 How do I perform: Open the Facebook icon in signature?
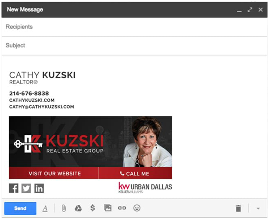[14, 188]
